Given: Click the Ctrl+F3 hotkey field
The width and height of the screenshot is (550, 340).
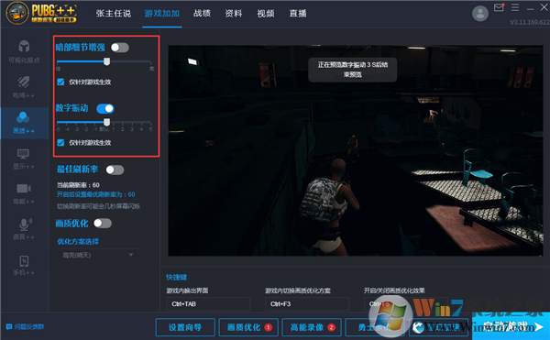Looking at the screenshot, I should point(307,304).
